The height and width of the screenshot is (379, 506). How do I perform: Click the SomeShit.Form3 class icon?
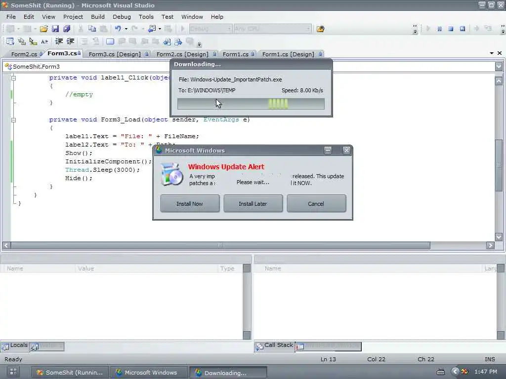8,67
